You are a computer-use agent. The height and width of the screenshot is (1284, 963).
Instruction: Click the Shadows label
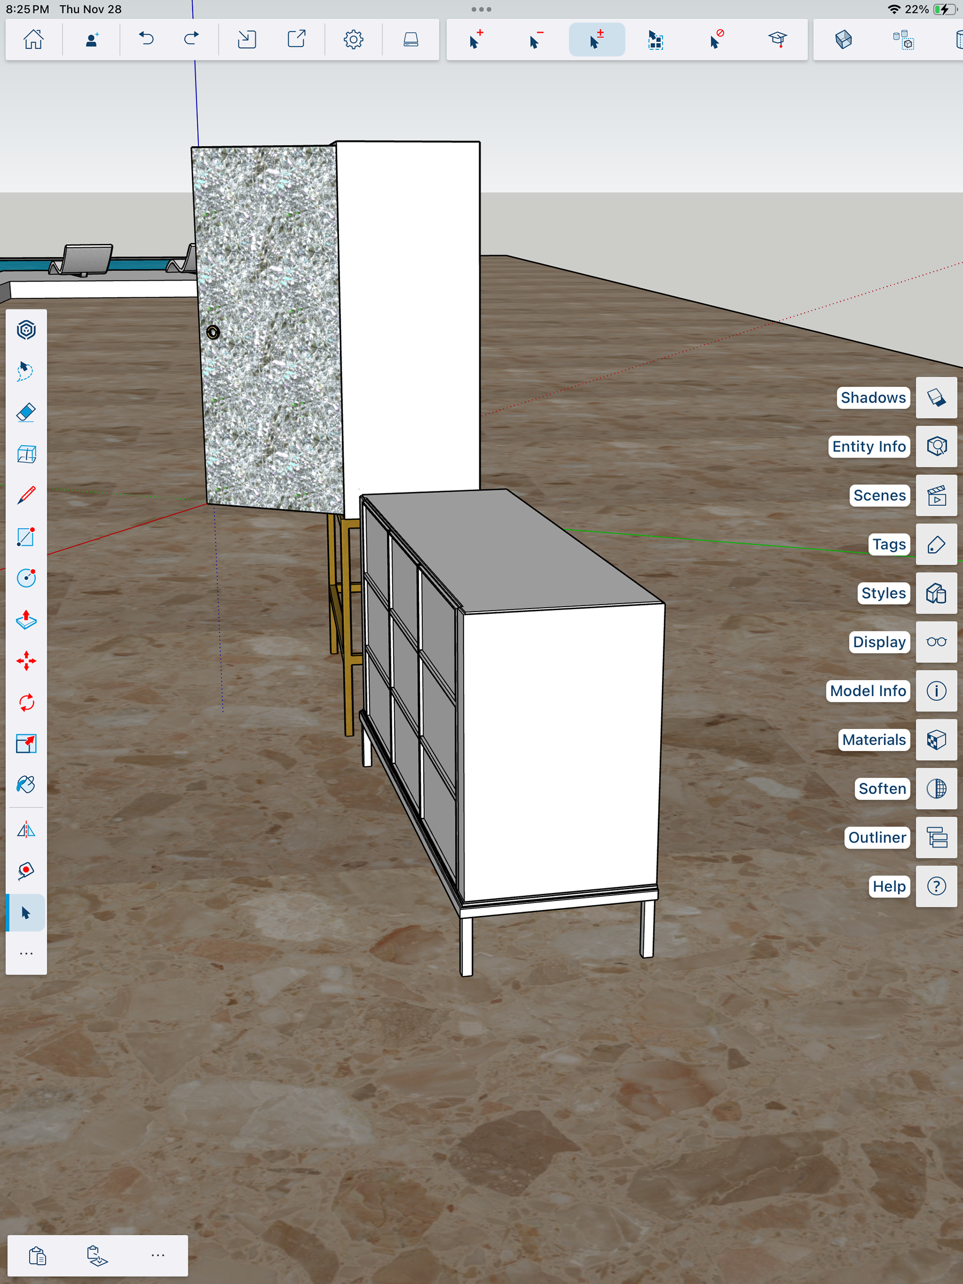(x=872, y=398)
